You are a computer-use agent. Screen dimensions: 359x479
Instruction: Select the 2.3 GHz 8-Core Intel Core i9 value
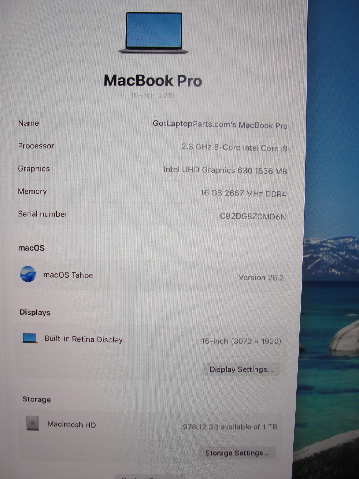(235, 148)
